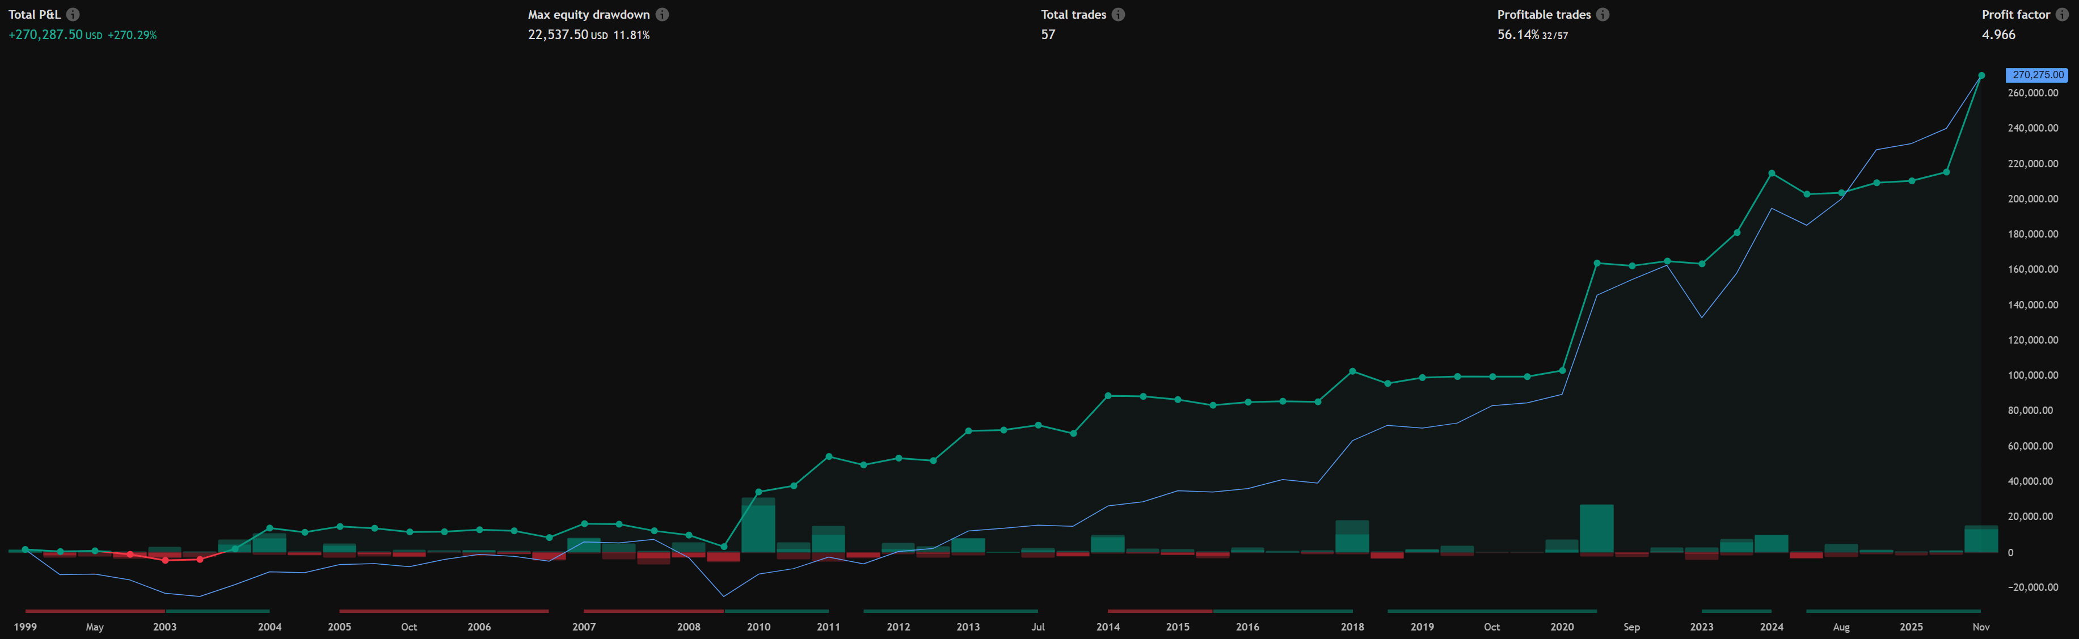Screen dimensions: 2079x639
Task: Click the tall green profit bar at 2010
Action: (758, 526)
